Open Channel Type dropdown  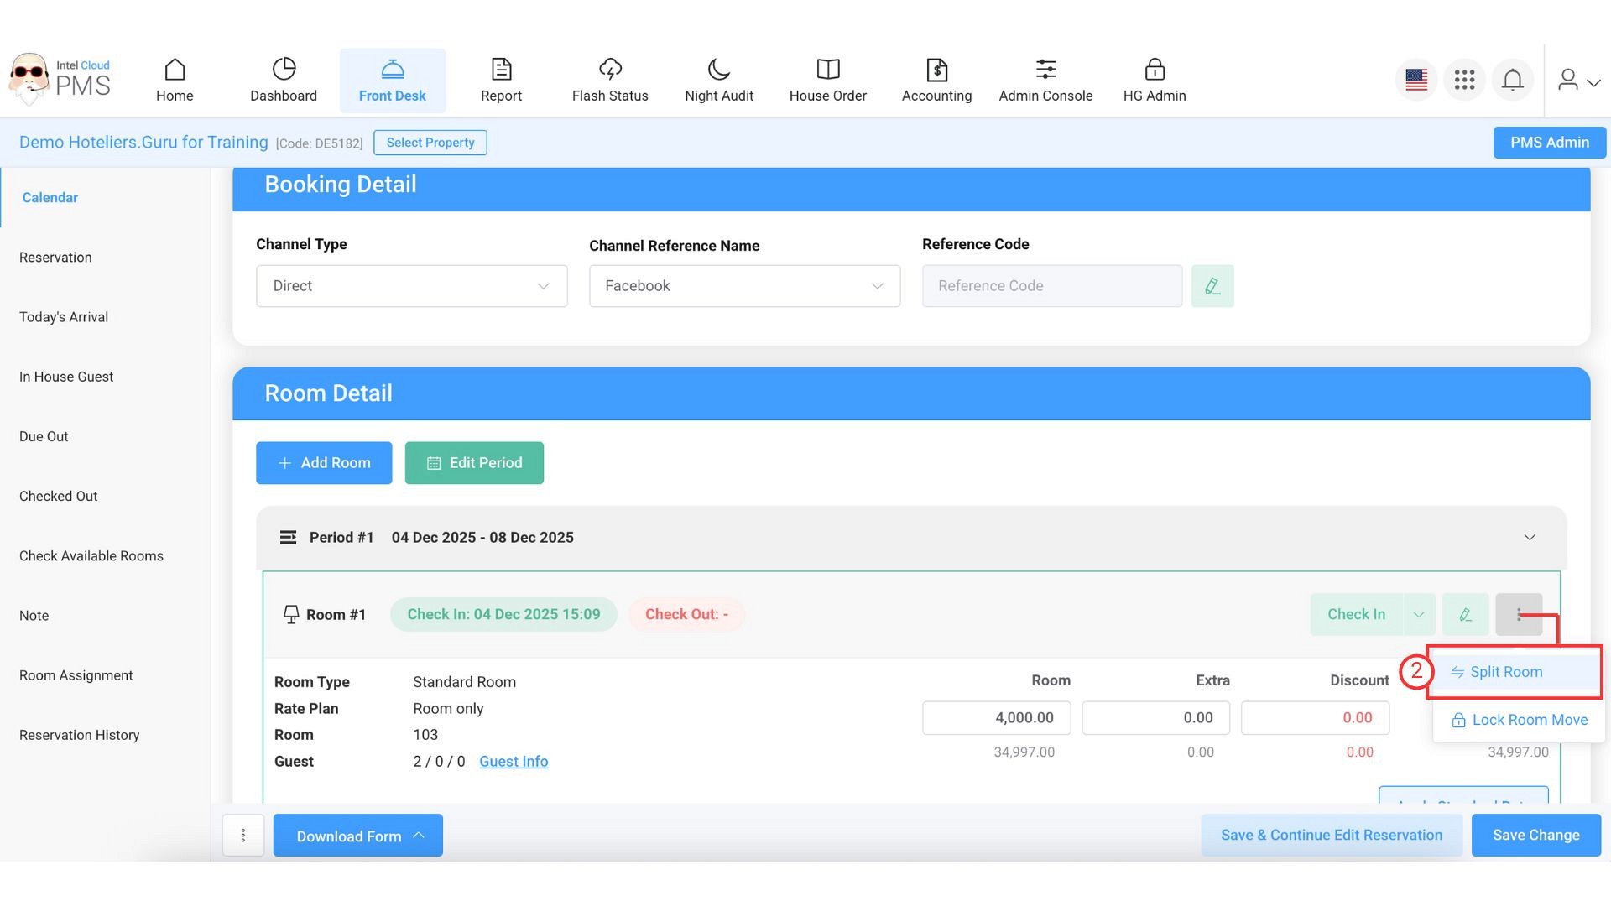pos(411,286)
